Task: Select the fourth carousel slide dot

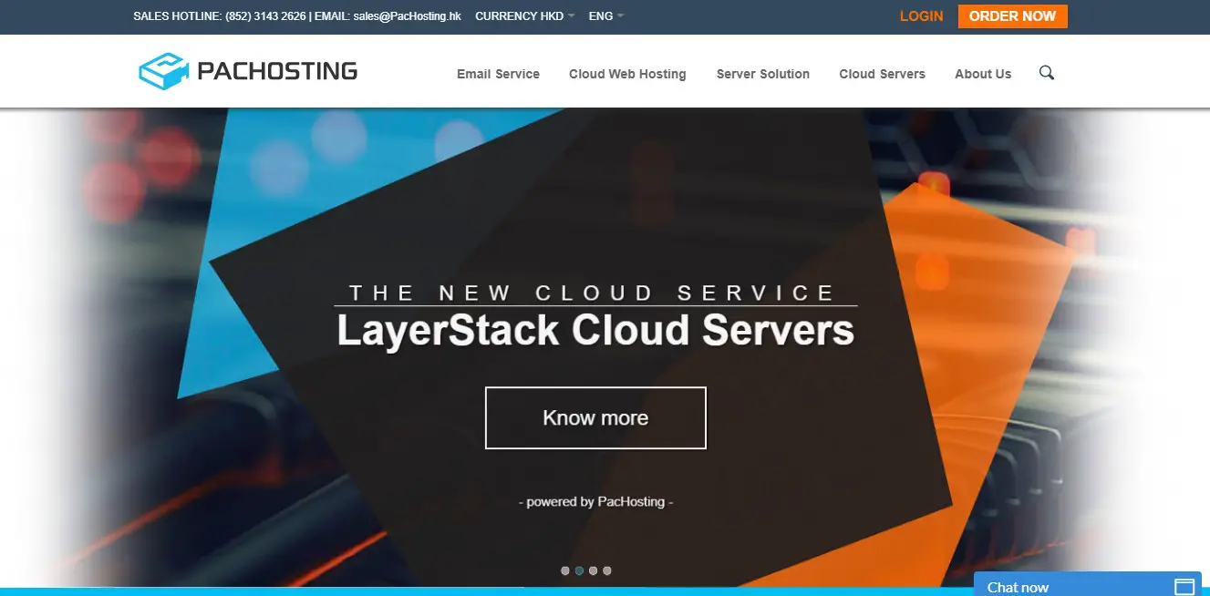Action: click(x=607, y=570)
